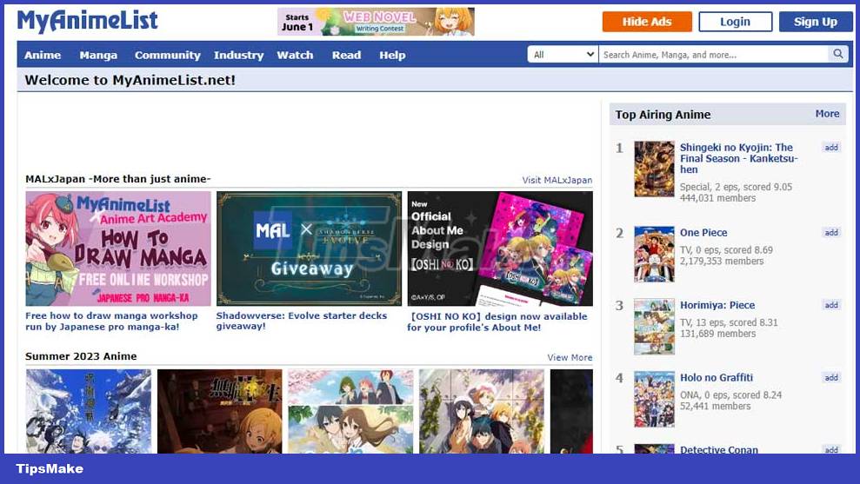Open the How To Draw Manga workshop image

pos(118,249)
